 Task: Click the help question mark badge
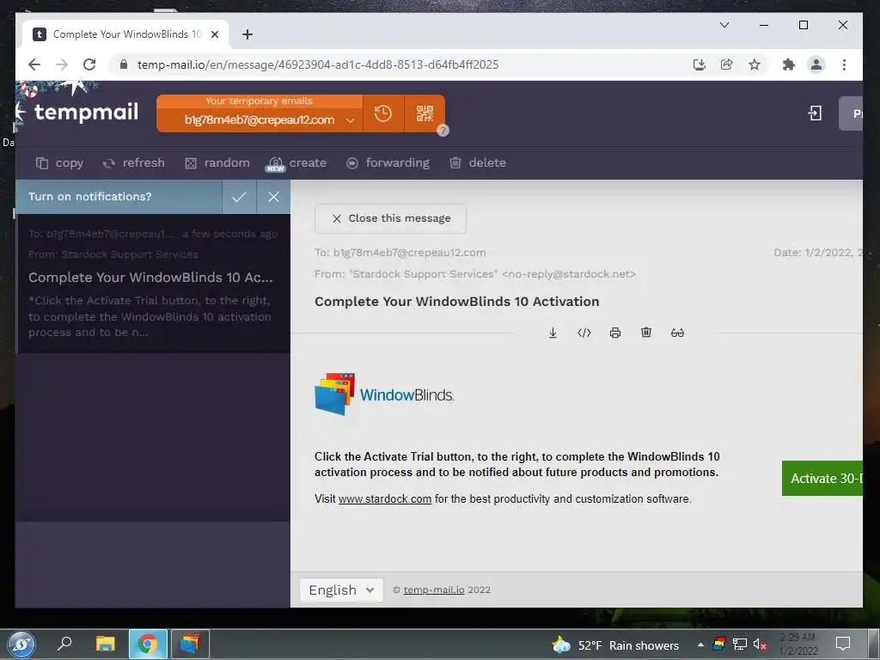pyautogui.click(x=443, y=131)
